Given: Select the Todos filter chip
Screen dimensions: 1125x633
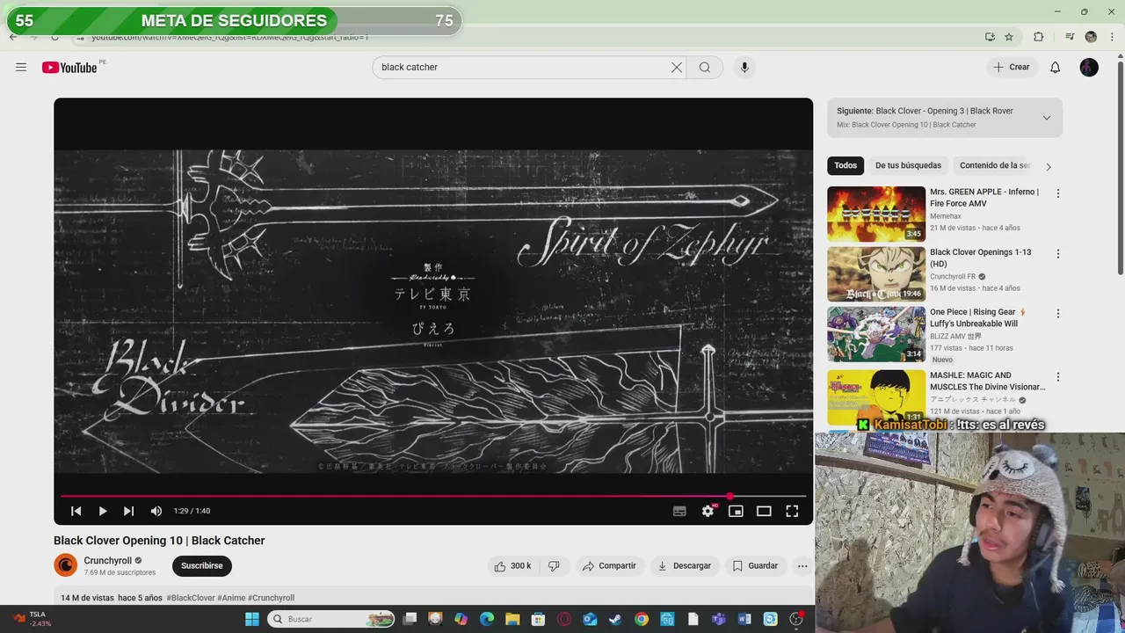Looking at the screenshot, I should pos(846,165).
